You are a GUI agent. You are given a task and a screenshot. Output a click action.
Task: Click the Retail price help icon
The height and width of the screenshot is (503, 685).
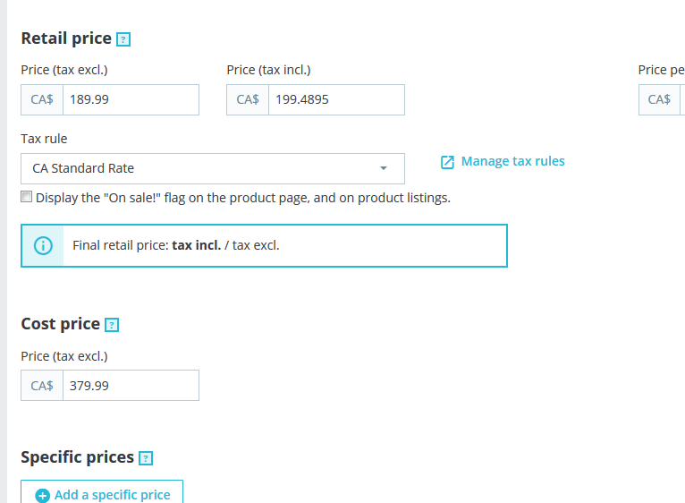click(124, 39)
